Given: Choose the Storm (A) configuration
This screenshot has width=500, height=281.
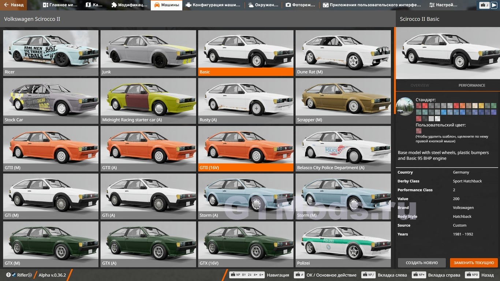Looking at the screenshot, I should pyautogui.click(x=246, y=196).
